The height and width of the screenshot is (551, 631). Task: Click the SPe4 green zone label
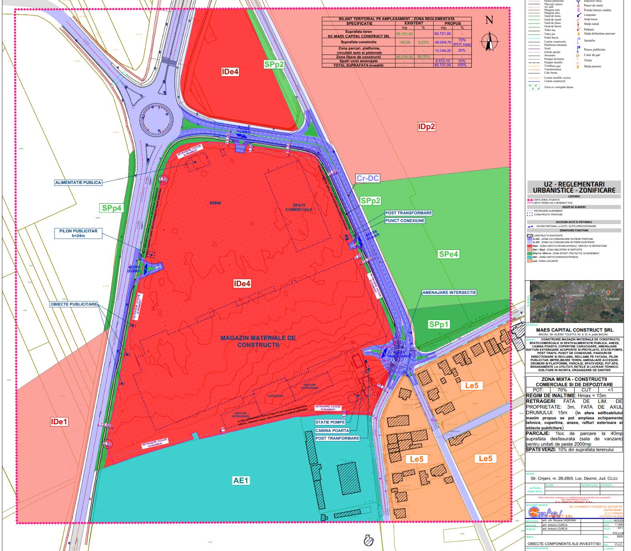448,254
